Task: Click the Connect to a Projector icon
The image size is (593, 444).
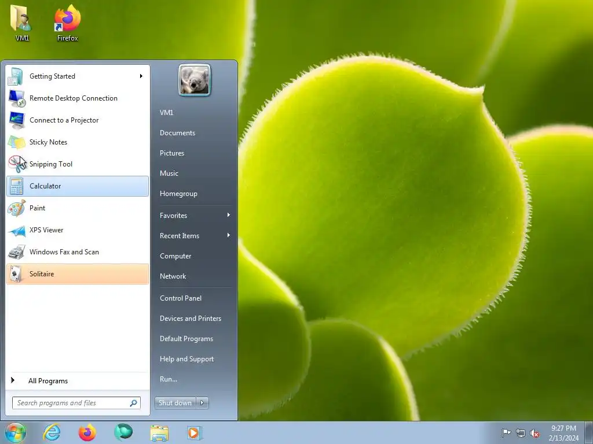Action: (16, 120)
